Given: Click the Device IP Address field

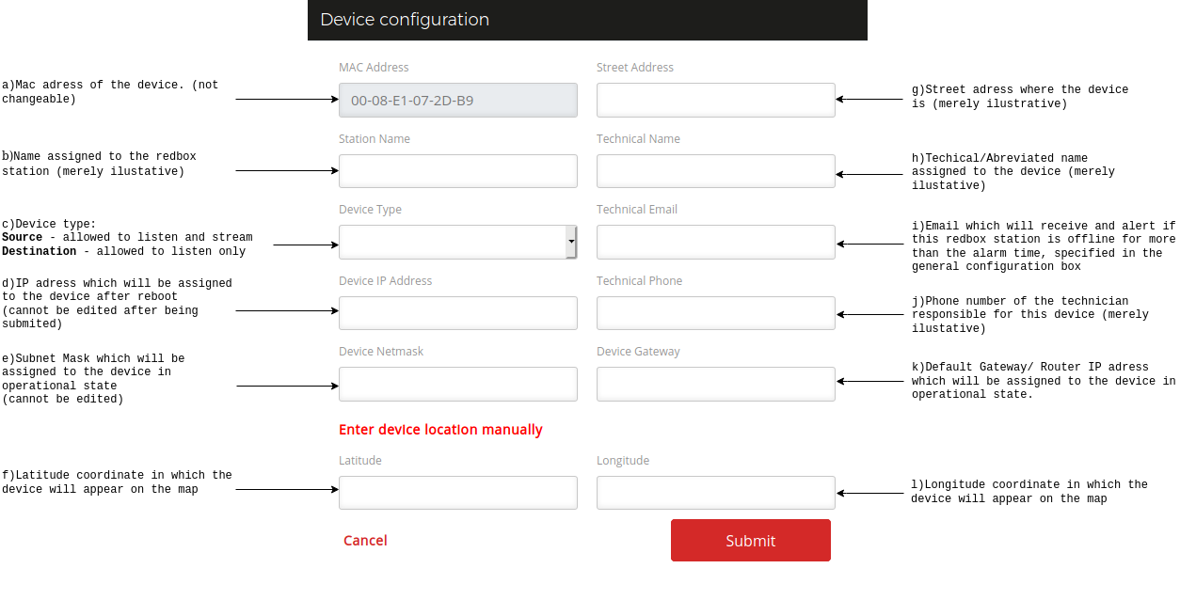Looking at the screenshot, I should tap(457, 313).
